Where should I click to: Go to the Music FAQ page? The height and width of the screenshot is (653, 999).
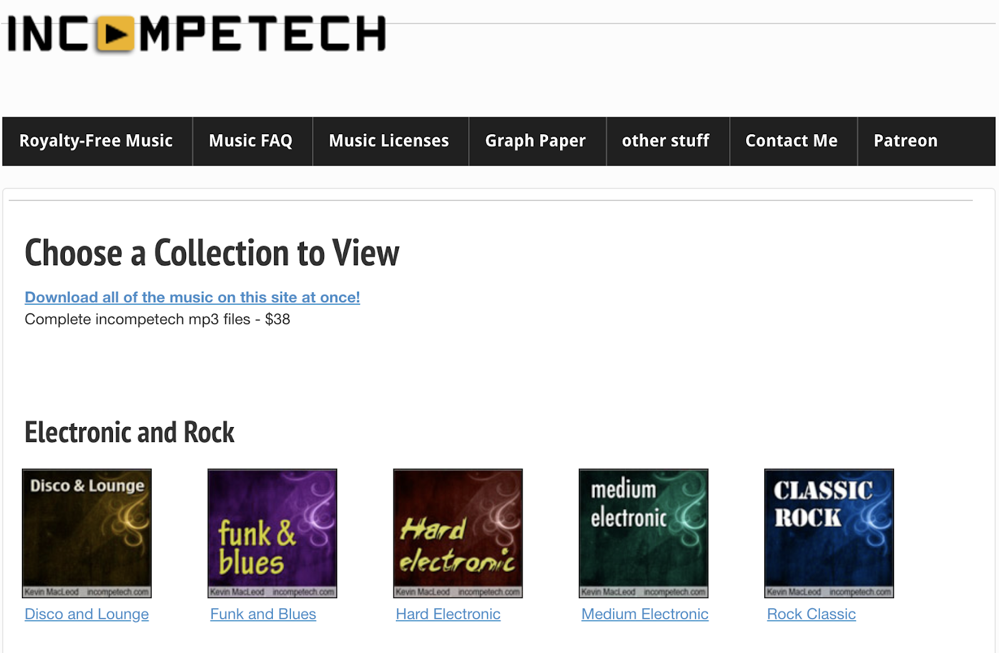pos(250,141)
